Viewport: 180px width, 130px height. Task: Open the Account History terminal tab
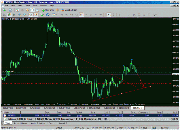pos(20,123)
